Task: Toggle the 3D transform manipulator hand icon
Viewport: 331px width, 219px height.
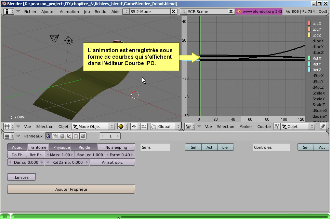Action: click(154, 127)
